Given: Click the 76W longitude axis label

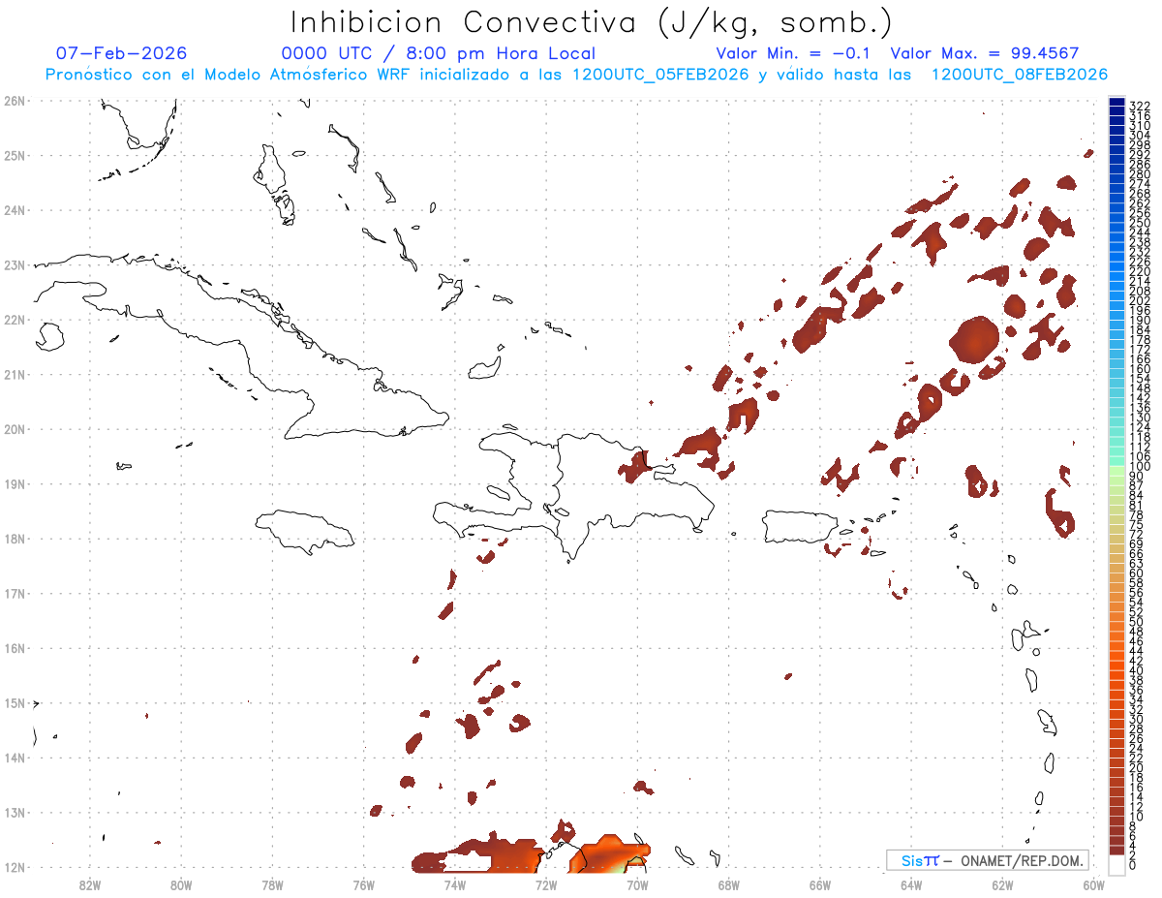Looking at the screenshot, I should tap(363, 884).
